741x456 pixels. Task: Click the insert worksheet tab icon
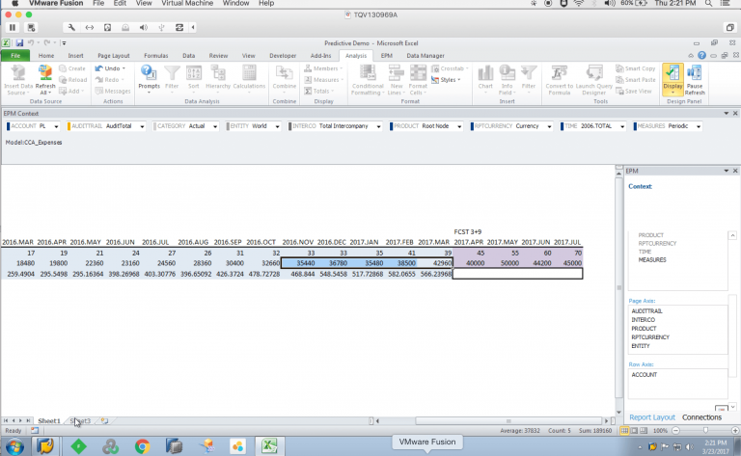(104, 420)
